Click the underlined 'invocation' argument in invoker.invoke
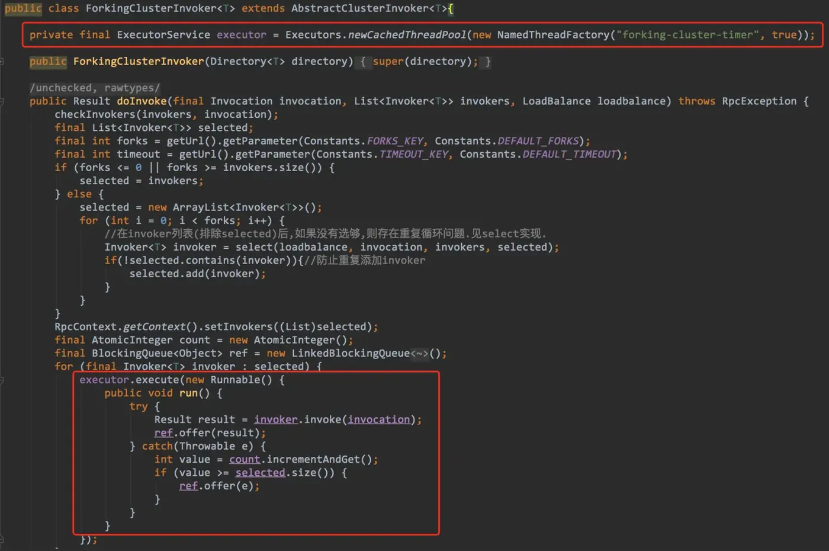This screenshot has width=829, height=551. (379, 420)
